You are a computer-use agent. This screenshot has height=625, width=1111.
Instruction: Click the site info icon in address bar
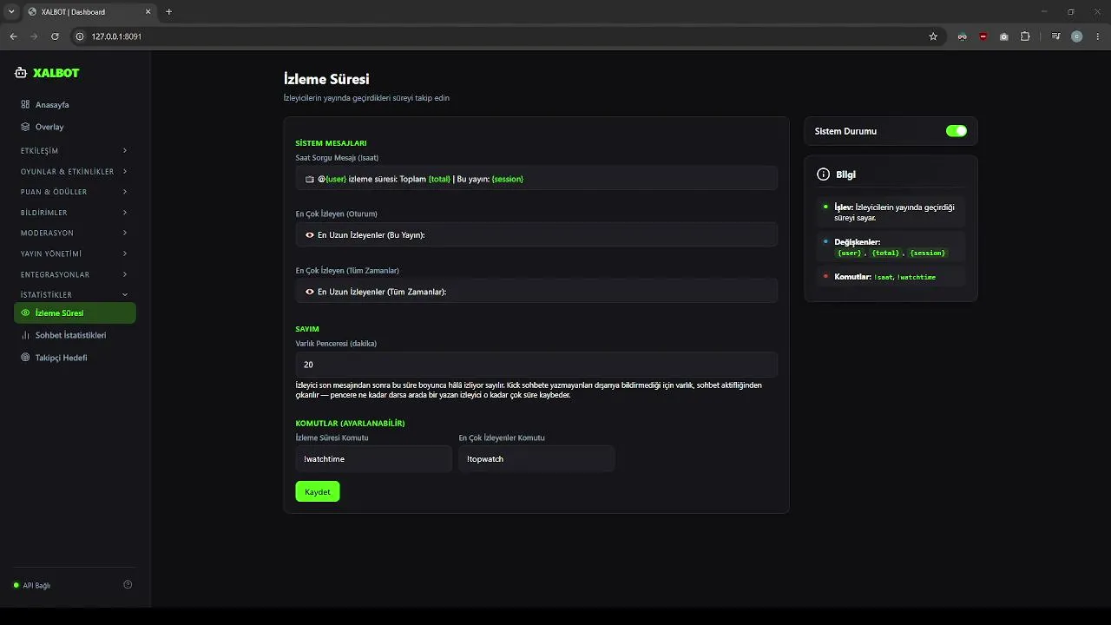pyautogui.click(x=79, y=36)
